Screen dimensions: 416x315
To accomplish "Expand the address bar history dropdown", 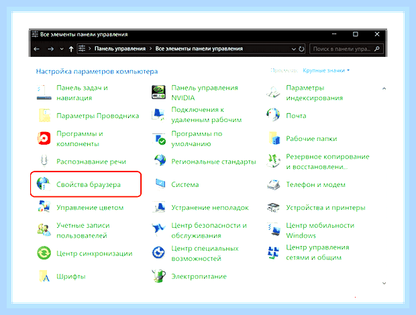I will pos(293,49).
